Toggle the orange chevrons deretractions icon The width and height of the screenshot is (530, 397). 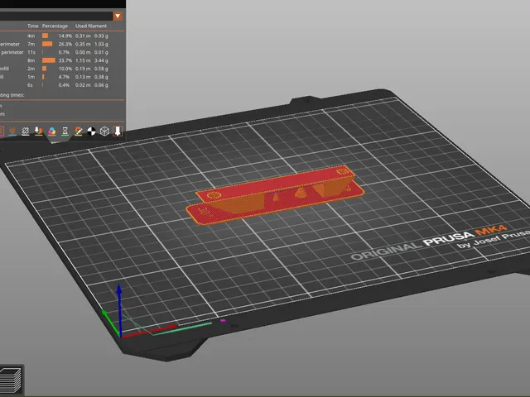12,131
